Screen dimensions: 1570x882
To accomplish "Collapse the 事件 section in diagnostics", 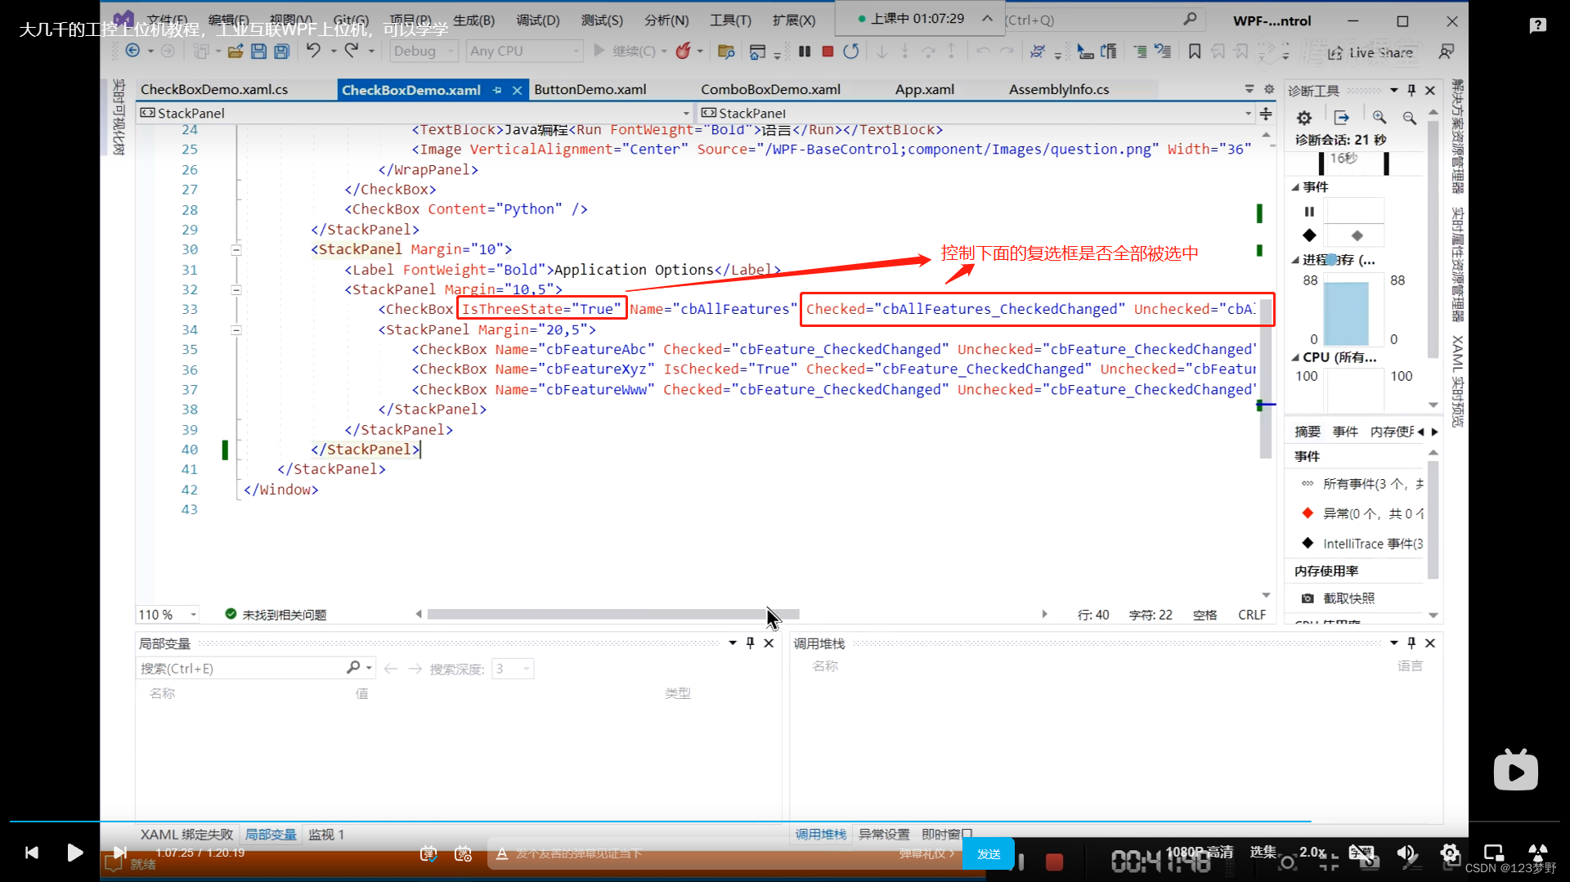I will 1295,187.
